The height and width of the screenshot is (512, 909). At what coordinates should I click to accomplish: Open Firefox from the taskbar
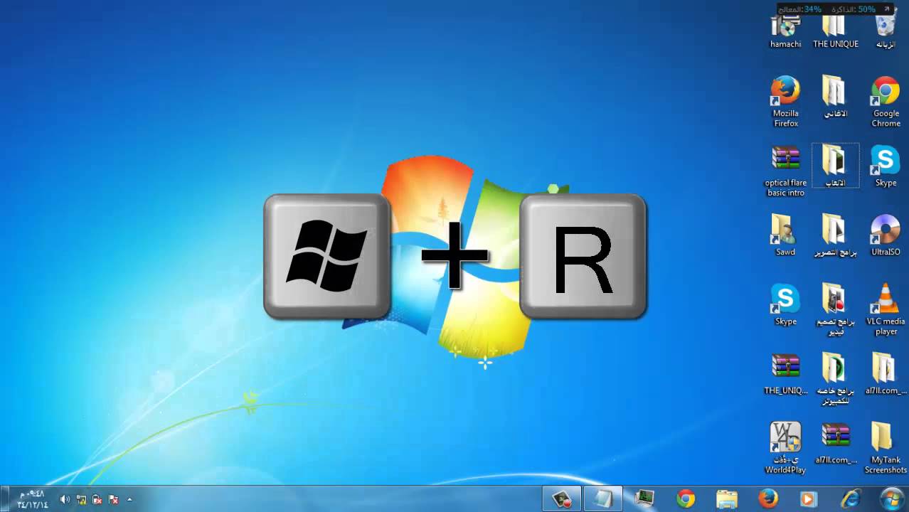[767, 499]
